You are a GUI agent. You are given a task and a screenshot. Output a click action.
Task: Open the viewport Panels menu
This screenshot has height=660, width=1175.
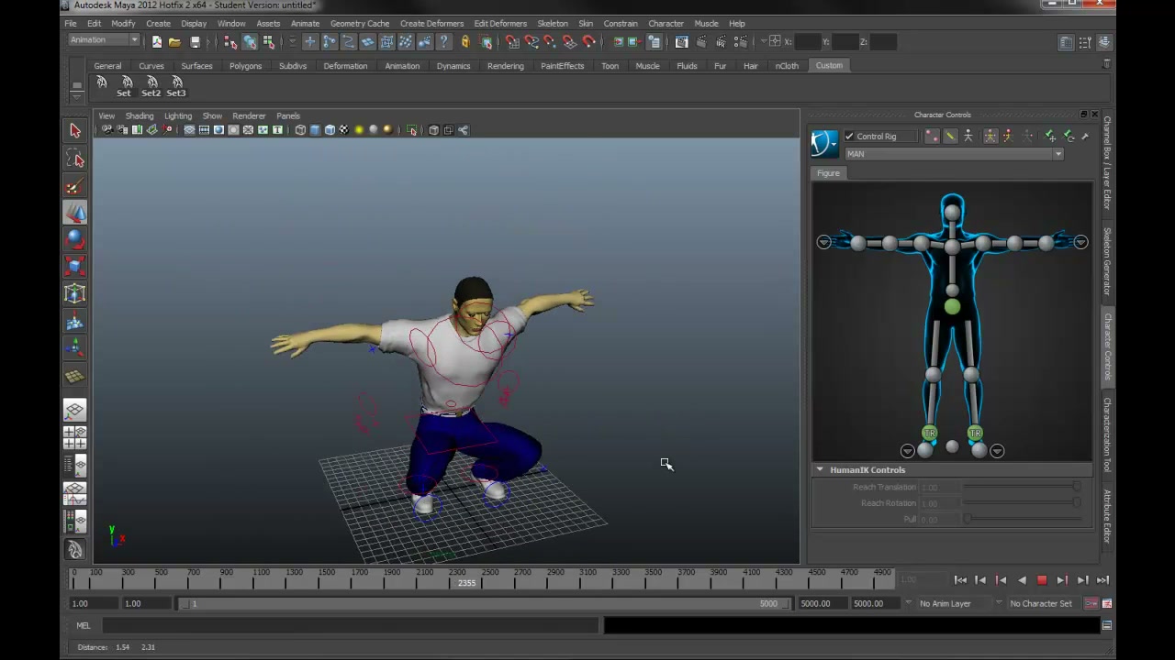pyautogui.click(x=288, y=116)
